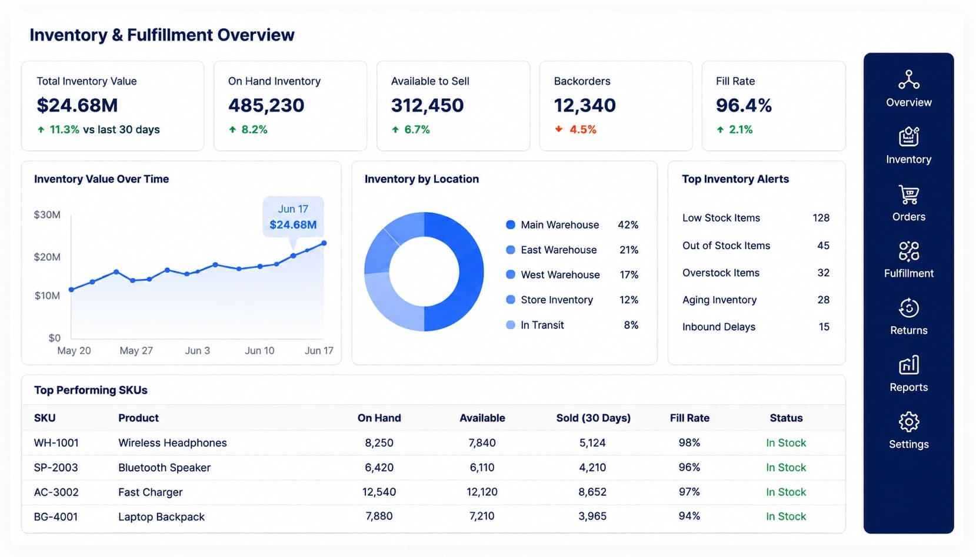Click the In Transit legend dot
Image resolution: width=976 pixels, height=557 pixels.
click(x=511, y=325)
